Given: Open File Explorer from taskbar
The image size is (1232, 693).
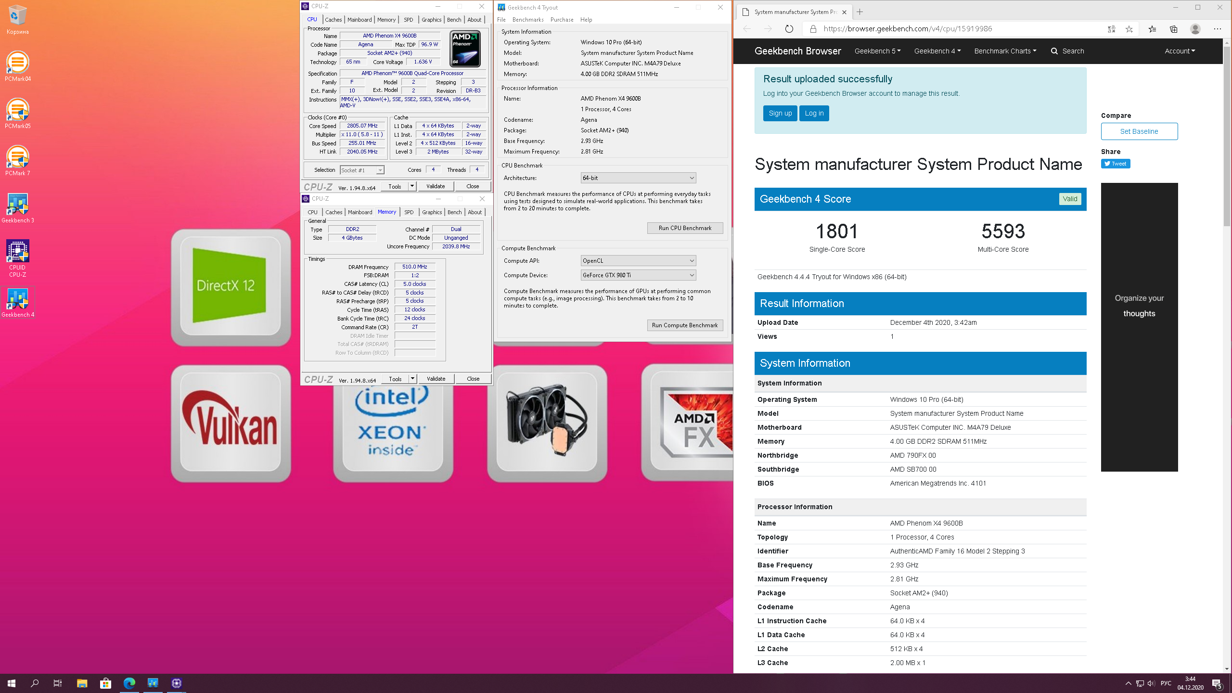Looking at the screenshot, I should click(82, 683).
